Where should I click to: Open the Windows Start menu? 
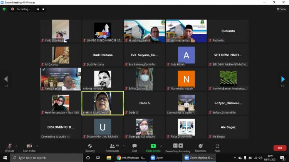pos(5,158)
